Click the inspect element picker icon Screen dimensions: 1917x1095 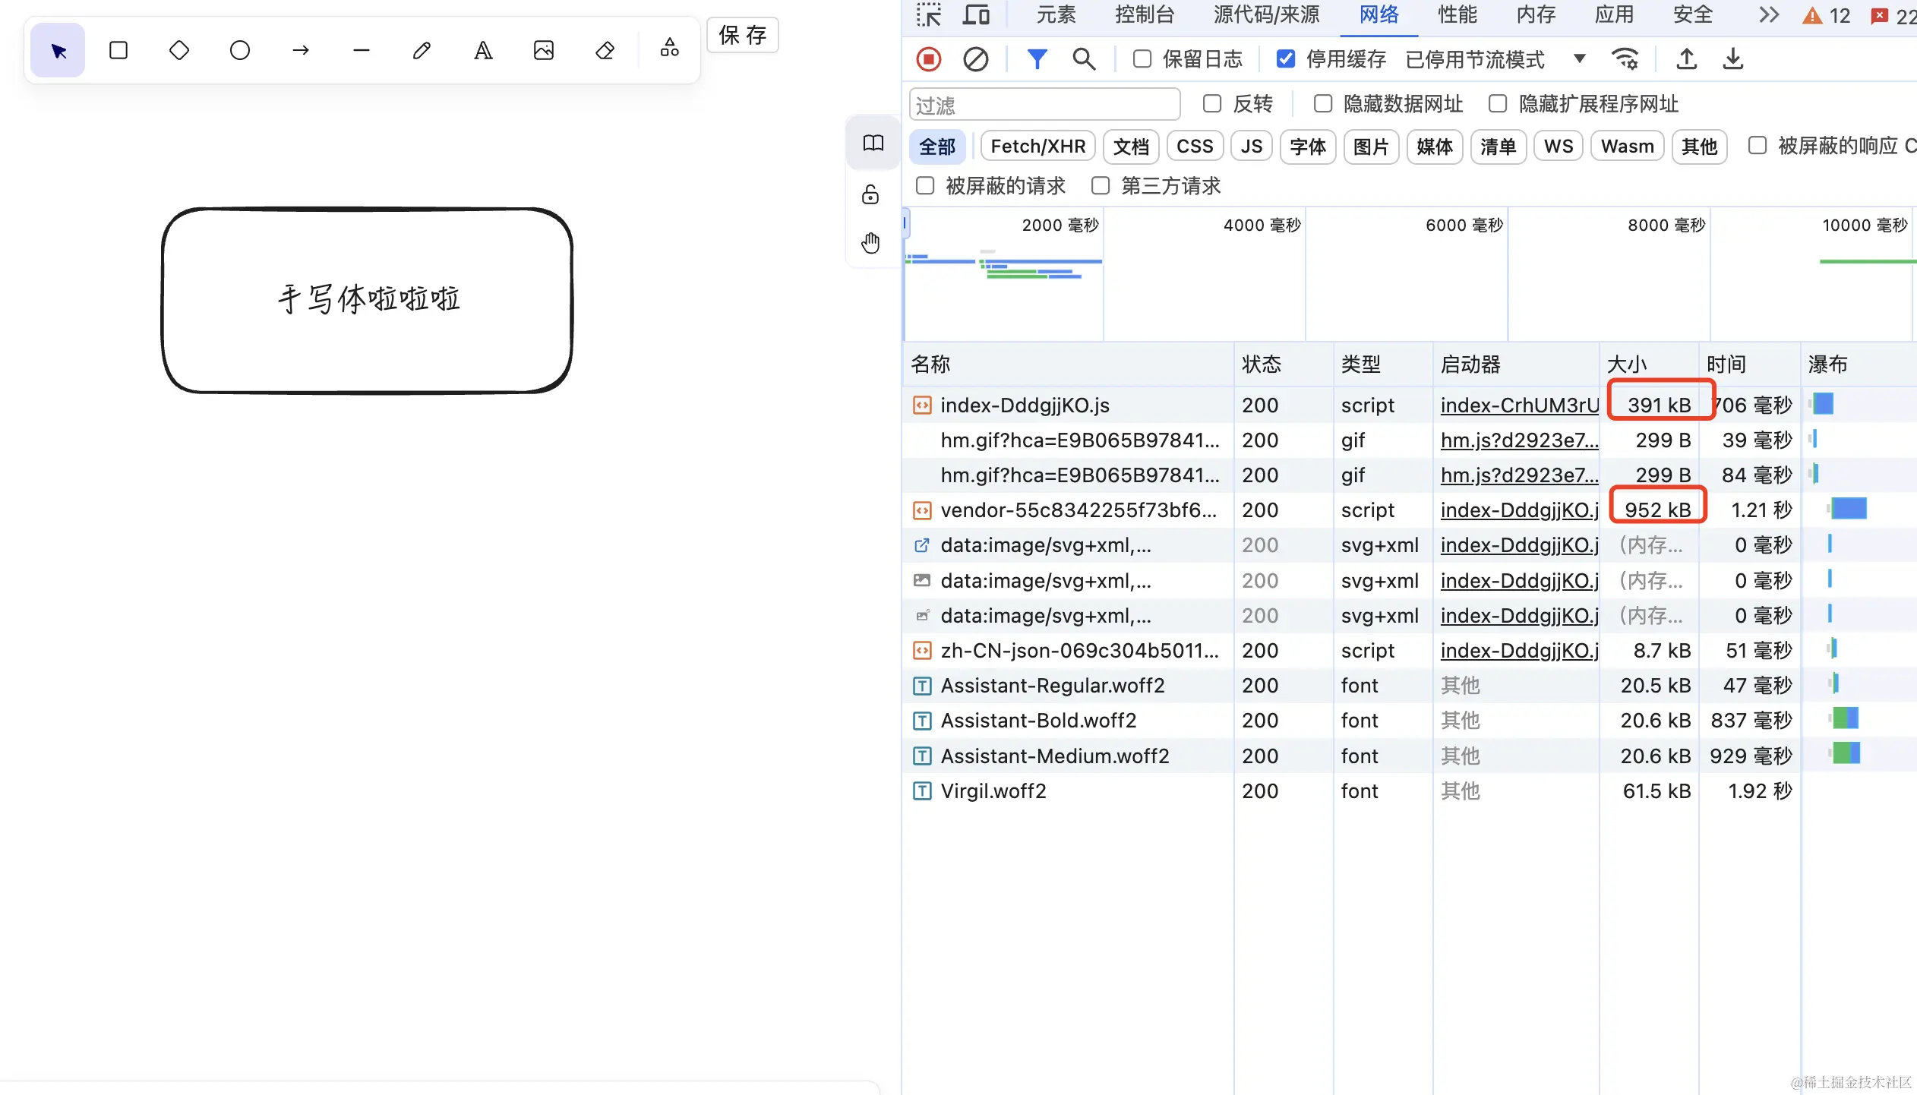(x=928, y=15)
